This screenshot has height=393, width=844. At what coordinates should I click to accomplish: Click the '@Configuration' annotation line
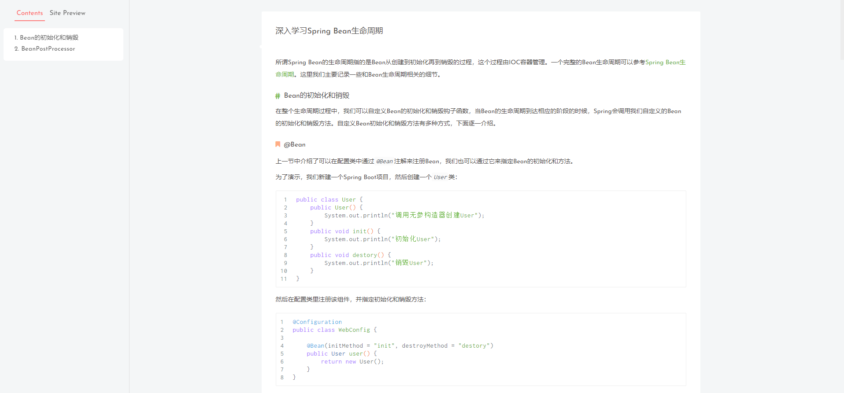click(x=317, y=322)
